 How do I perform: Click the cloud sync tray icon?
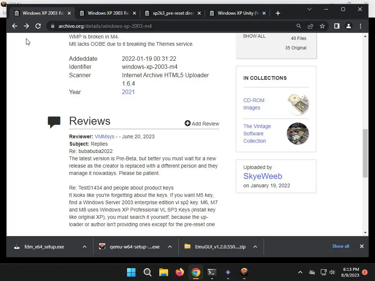point(312,272)
